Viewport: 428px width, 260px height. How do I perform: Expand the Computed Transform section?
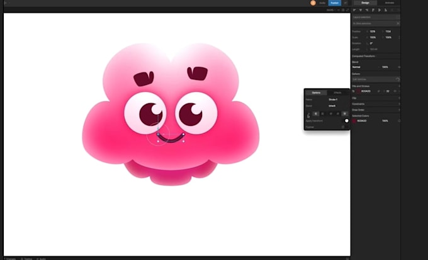pyautogui.click(x=364, y=56)
